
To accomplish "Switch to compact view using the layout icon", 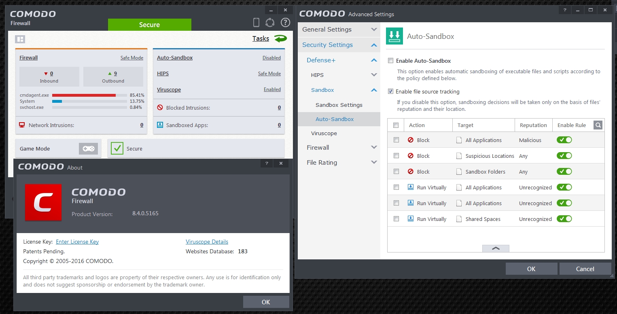I will click(20, 39).
